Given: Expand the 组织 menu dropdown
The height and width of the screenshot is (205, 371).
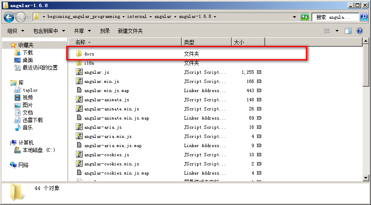Looking at the screenshot, I should coord(16,31).
